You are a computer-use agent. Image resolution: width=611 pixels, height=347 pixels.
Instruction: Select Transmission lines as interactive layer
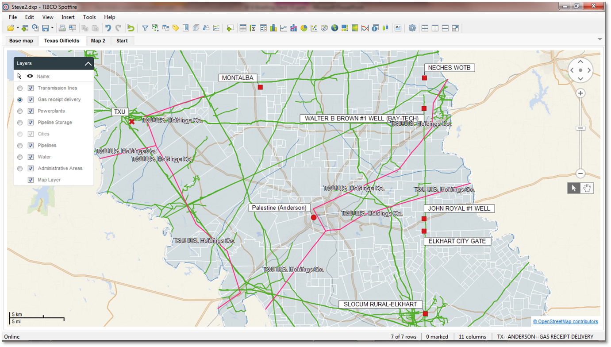click(20, 89)
